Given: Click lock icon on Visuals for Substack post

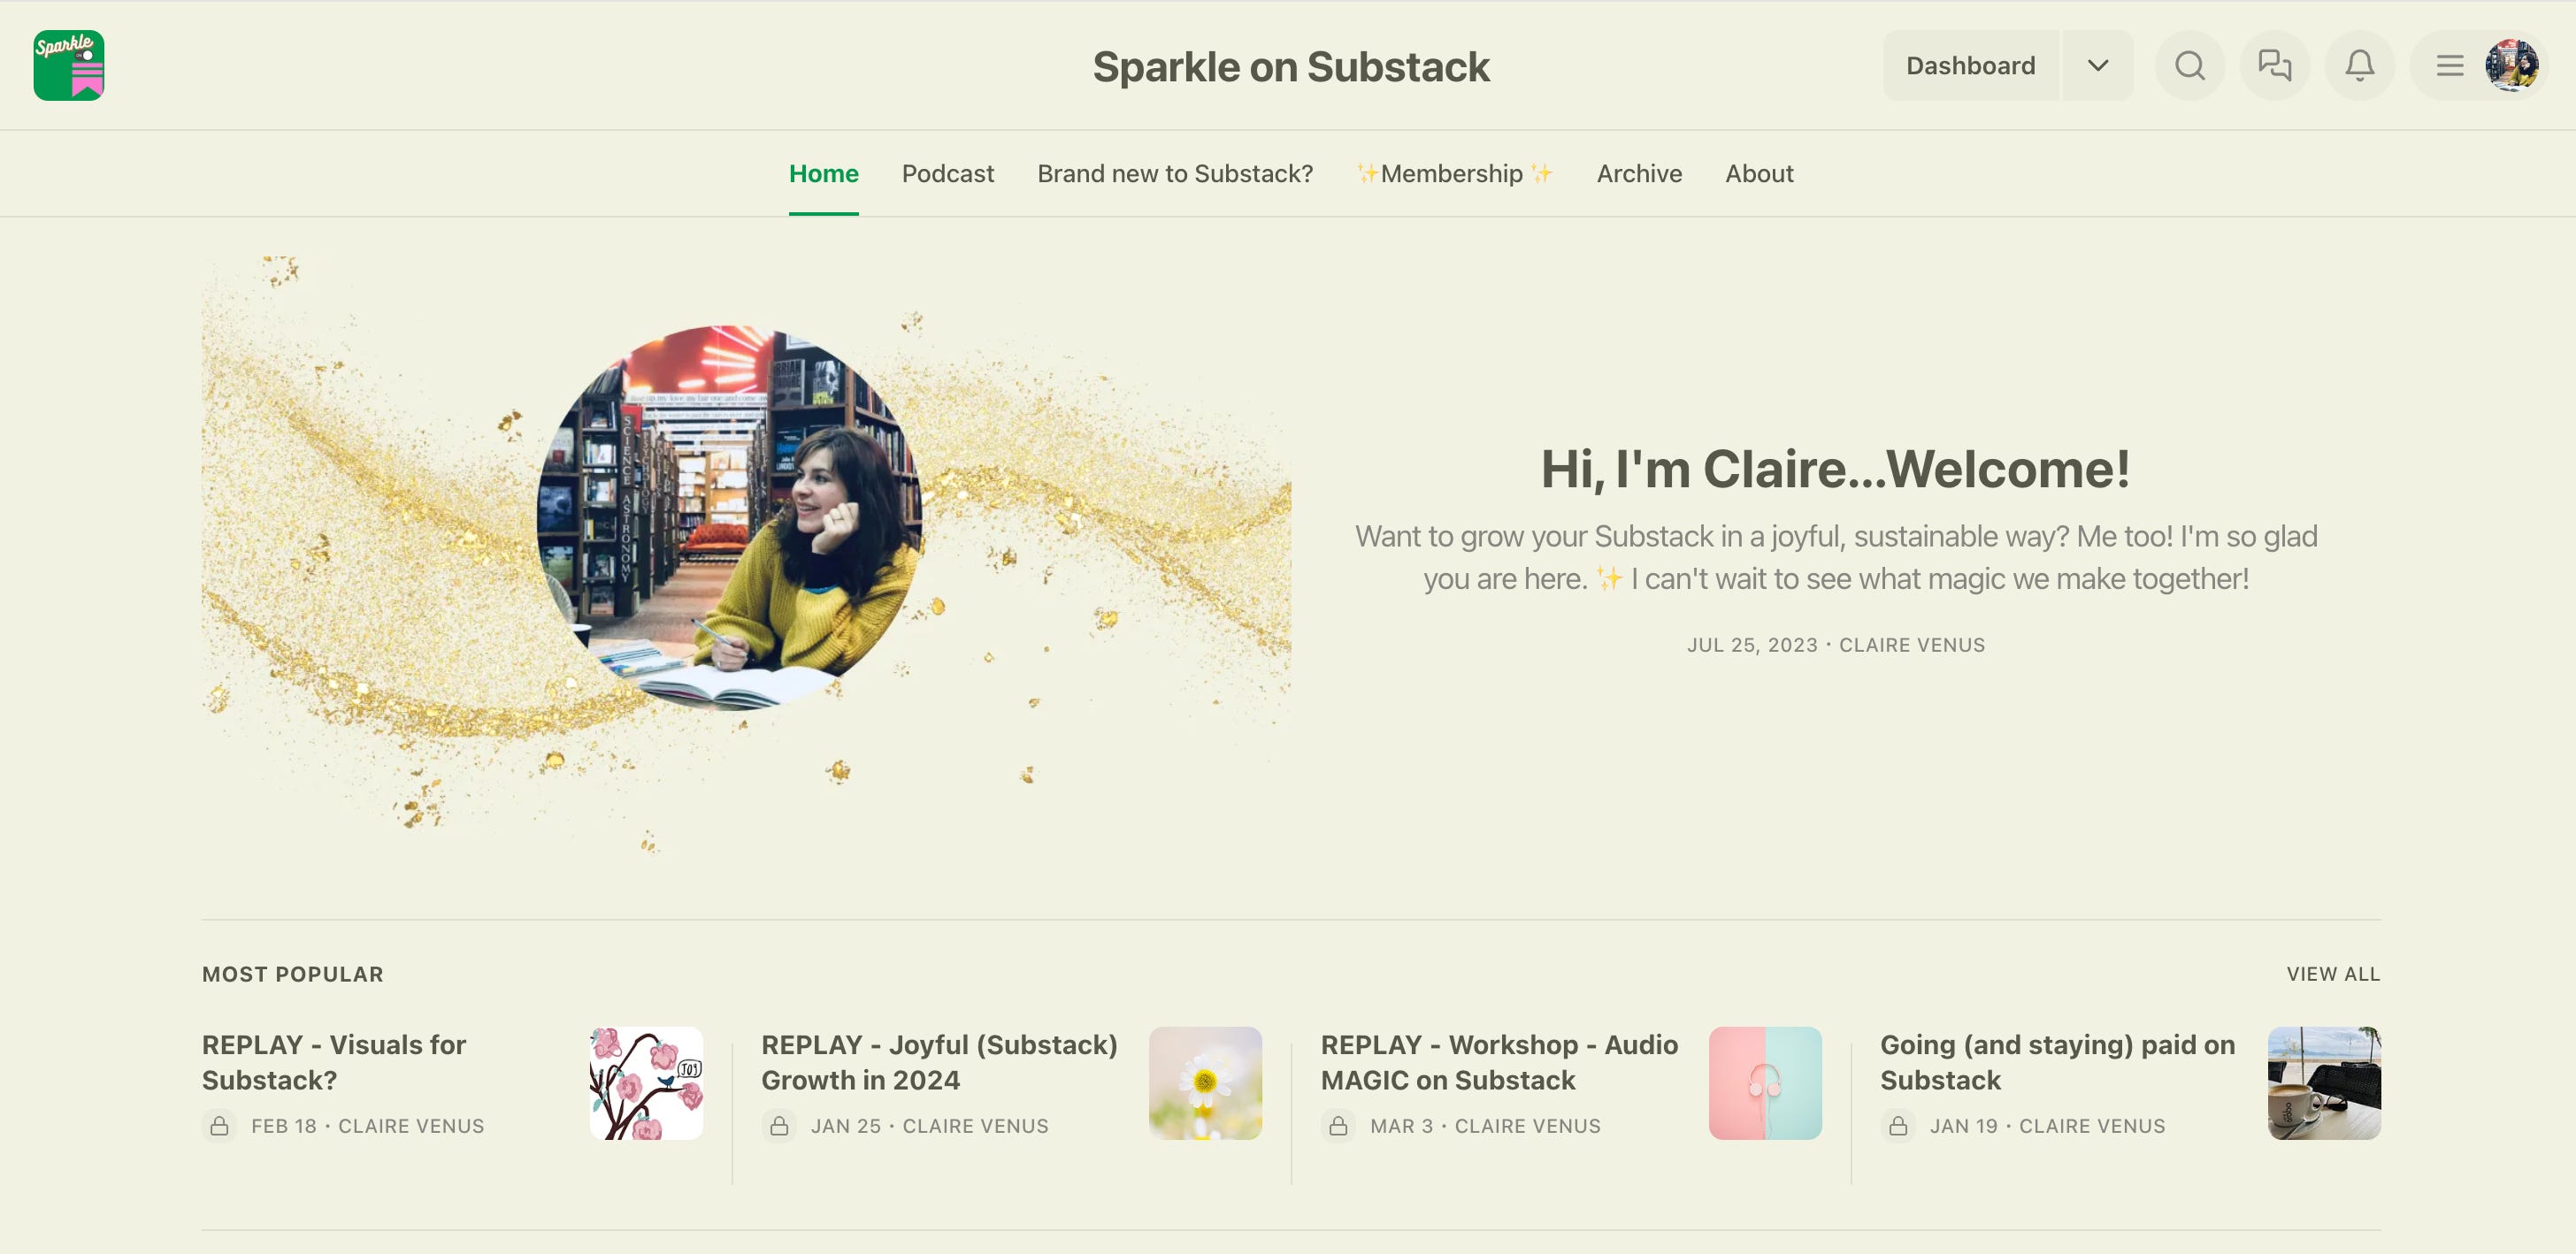Looking at the screenshot, I should 219,1126.
